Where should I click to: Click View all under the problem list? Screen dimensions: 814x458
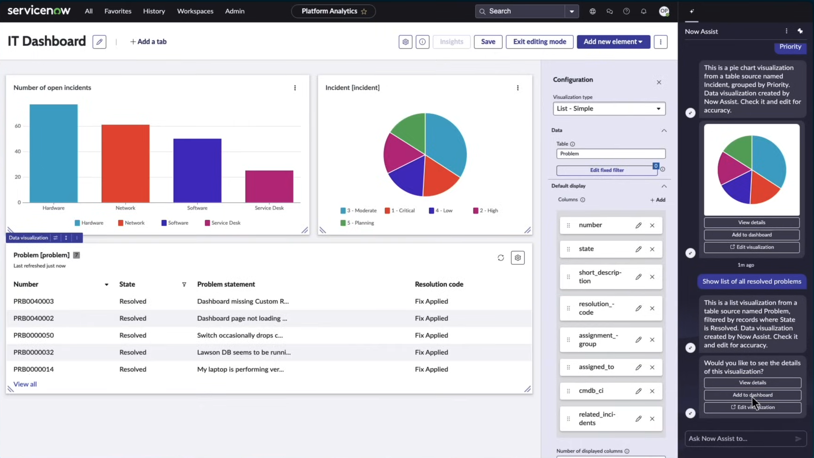click(x=25, y=384)
